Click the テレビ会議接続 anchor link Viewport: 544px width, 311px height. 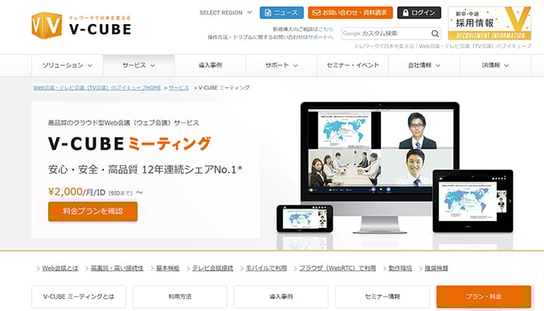213,268
